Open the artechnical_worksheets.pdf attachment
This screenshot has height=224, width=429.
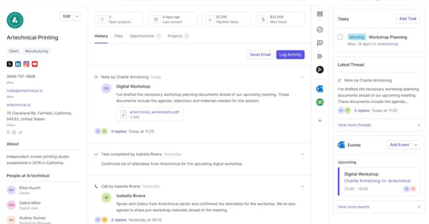(150, 114)
